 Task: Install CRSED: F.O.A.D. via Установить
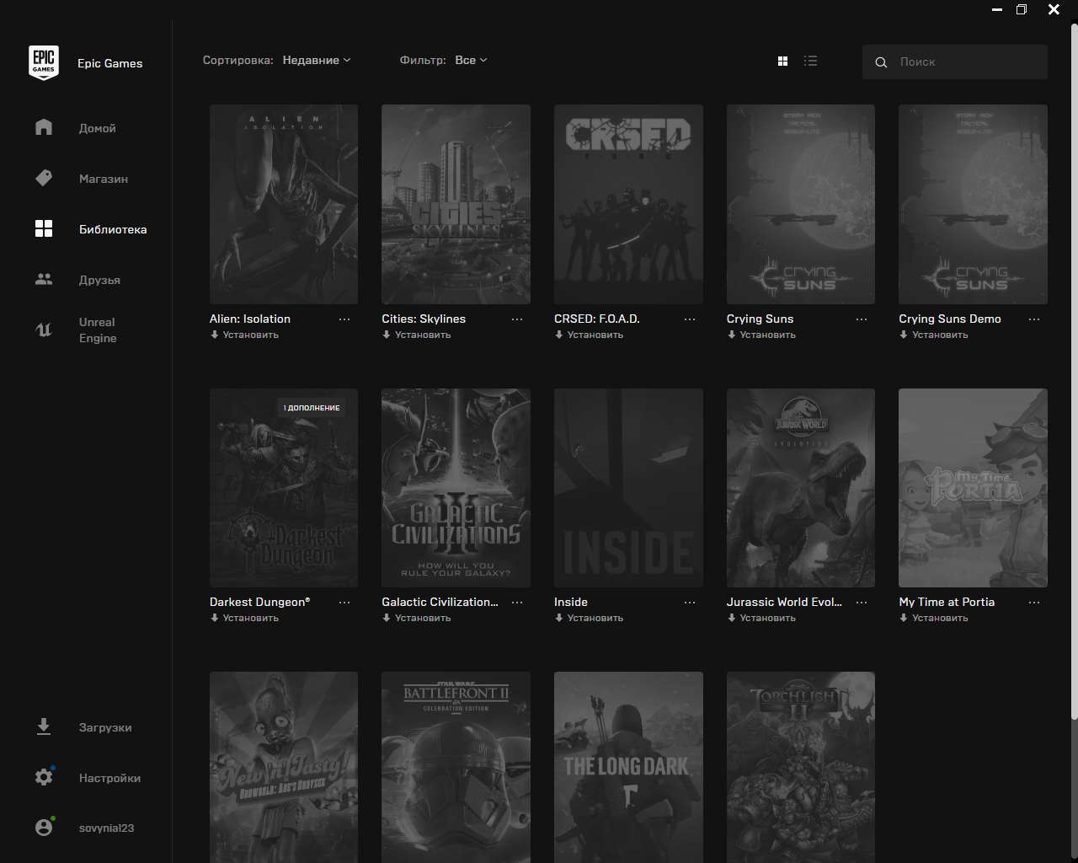pyautogui.click(x=590, y=335)
